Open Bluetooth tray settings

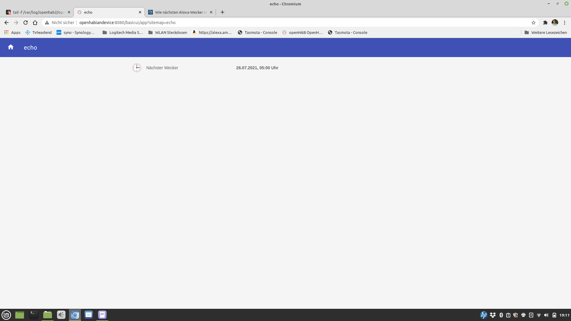pyautogui.click(x=501, y=315)
